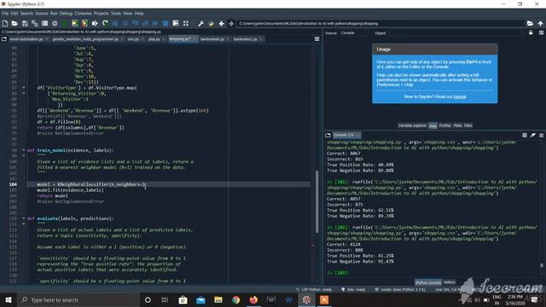Open Help pane options menu
This screenshot has height=307, width=546.
(541, 32)
